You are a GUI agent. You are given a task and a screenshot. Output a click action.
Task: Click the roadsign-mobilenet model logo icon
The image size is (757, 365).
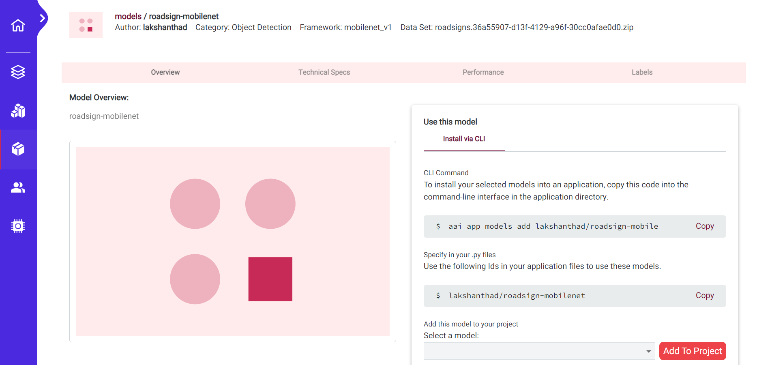point(86,25)
